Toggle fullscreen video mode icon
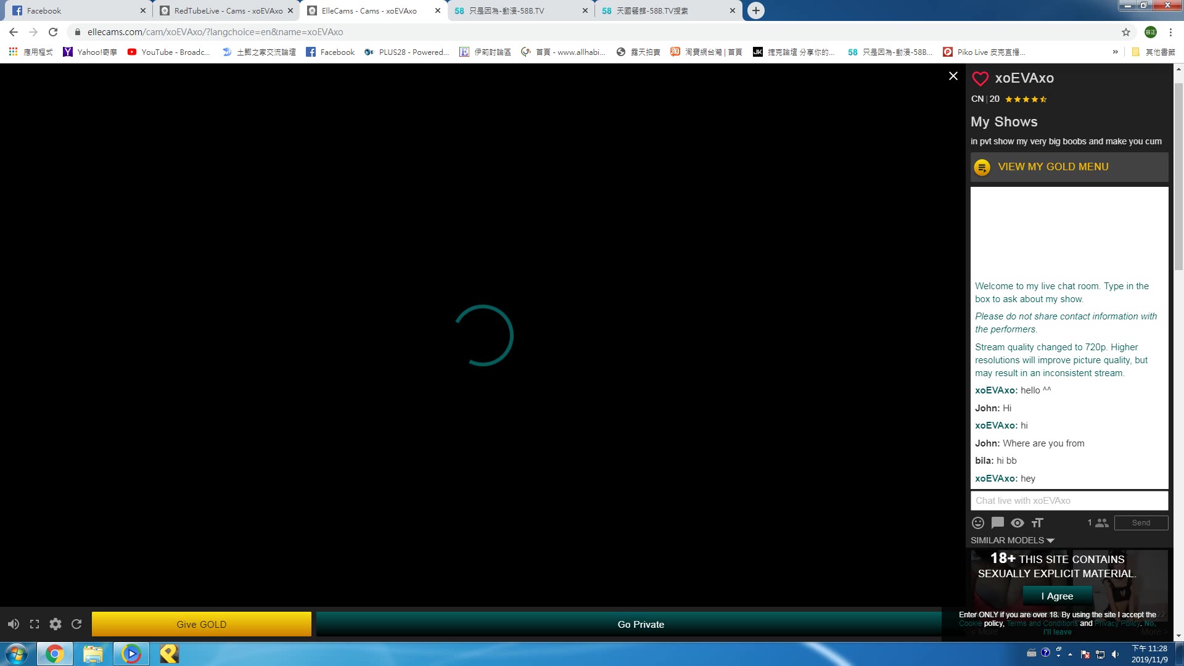 35,624
